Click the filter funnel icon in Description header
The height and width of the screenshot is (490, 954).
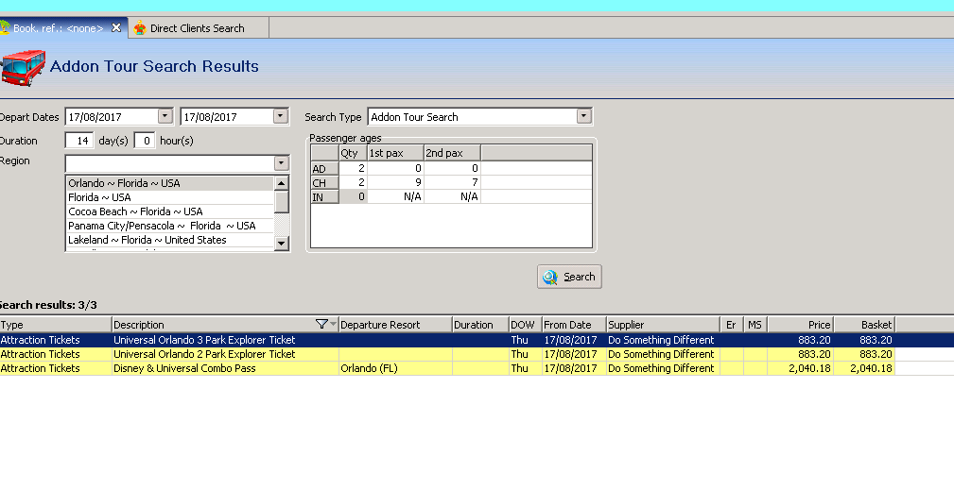click(x=321, y=324)
